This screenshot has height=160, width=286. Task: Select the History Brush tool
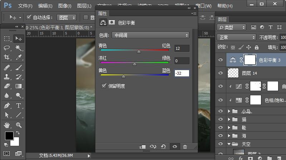coord(19,77)
